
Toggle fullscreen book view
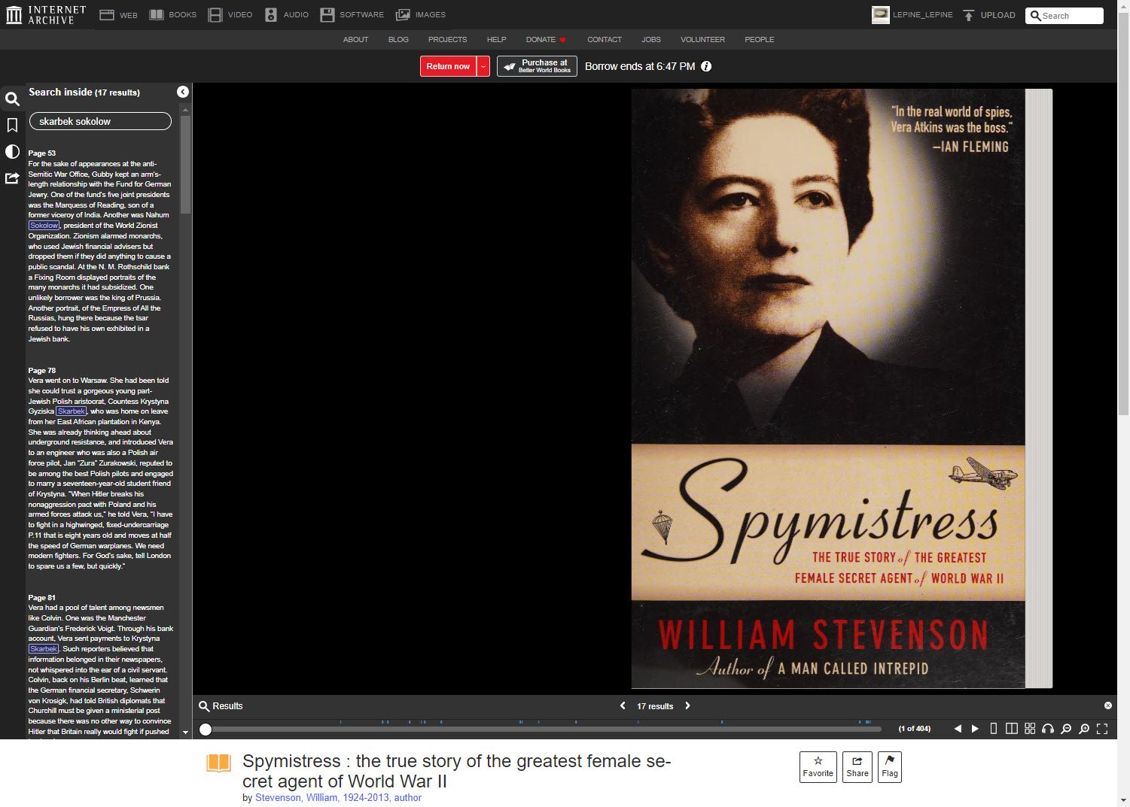pos(1102,729)
